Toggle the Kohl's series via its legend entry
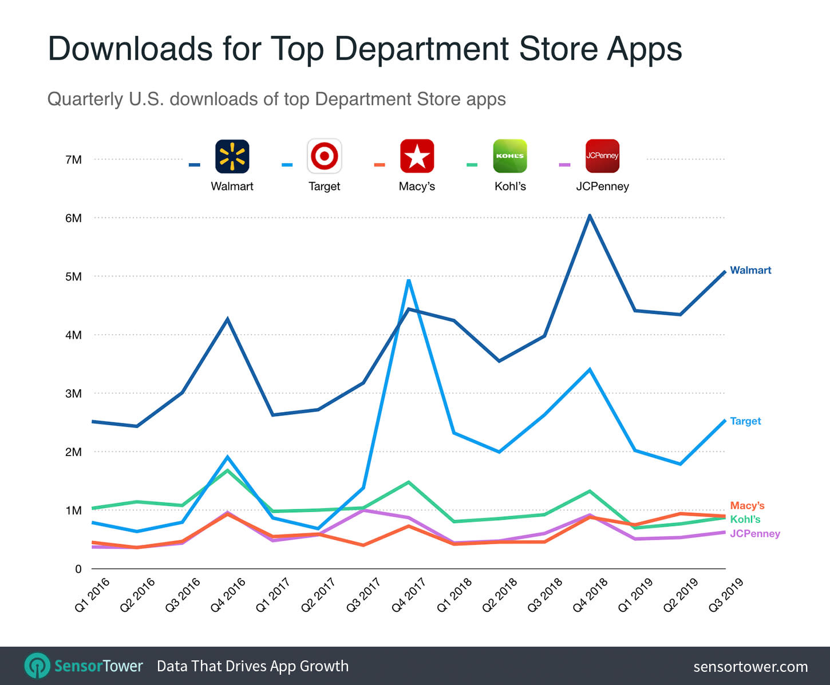This screenshot has width=830, height=685. click(x=509, y=185)
